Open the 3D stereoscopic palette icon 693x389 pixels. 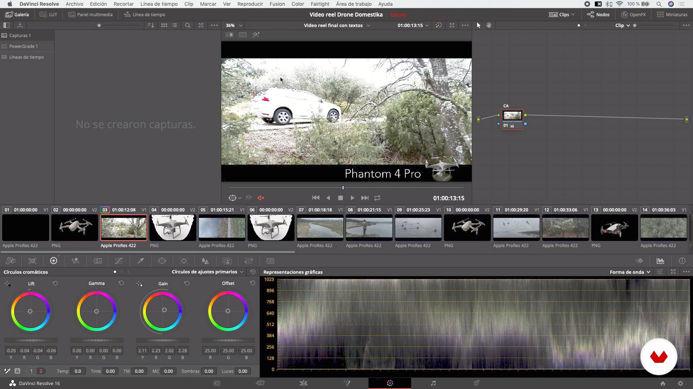click(x=270, y=261)
